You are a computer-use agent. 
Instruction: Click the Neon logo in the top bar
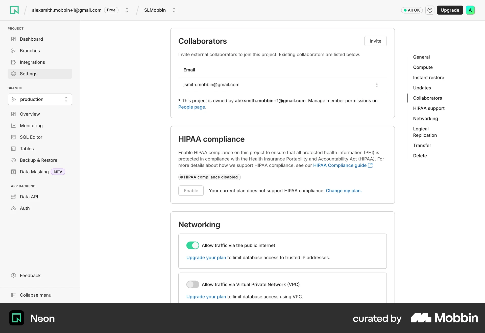tap(14, 10)
